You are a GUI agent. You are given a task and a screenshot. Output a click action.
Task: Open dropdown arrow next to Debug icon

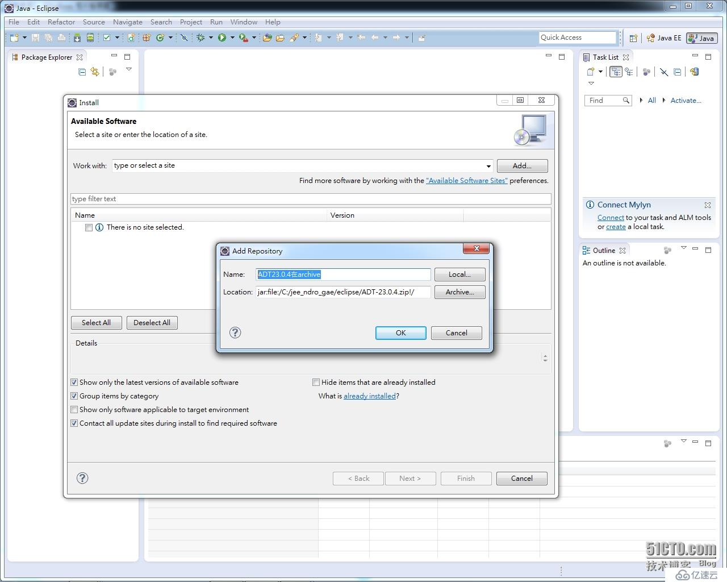(x=211, y=38)
